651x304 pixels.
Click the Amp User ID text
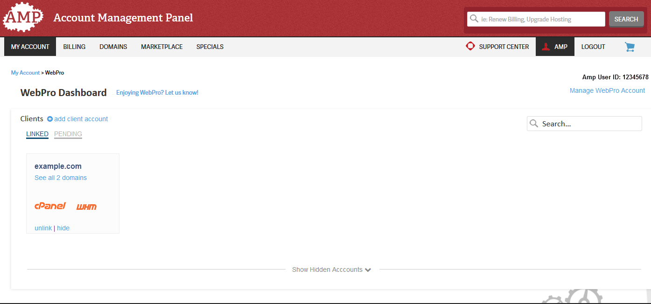[616, 77]
